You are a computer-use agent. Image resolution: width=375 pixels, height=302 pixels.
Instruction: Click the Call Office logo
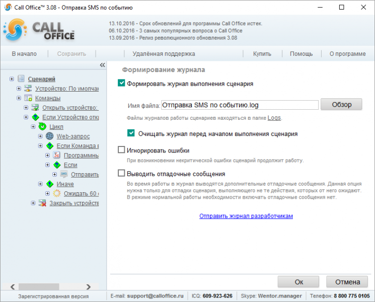(39, 30)
